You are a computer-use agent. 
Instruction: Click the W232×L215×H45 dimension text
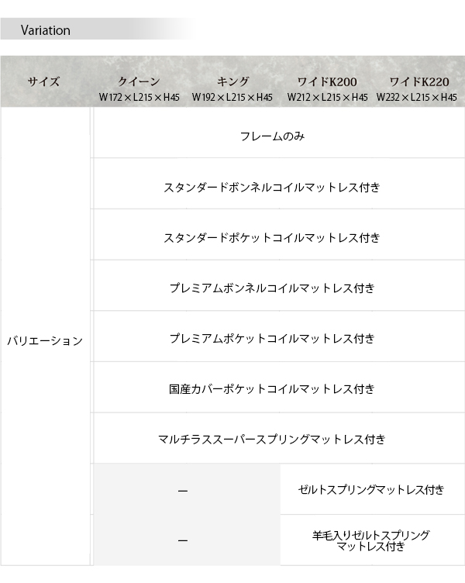417,98
